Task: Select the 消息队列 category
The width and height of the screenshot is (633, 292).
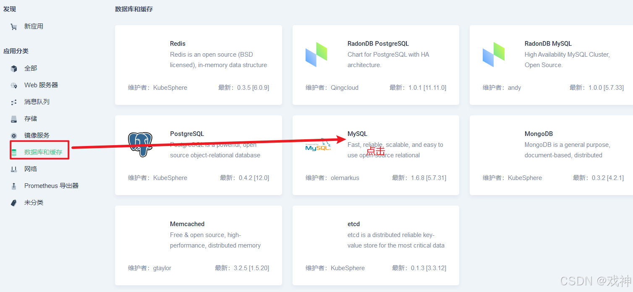Action: 37,102
